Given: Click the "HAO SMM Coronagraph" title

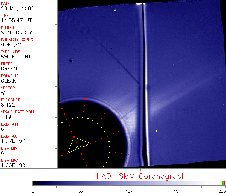Looking at the screenshot, I should pyautogui.click(x=141, y=176).
